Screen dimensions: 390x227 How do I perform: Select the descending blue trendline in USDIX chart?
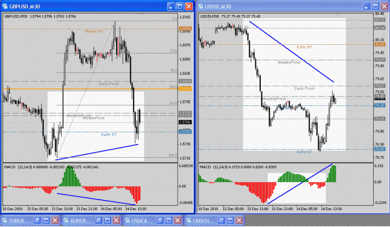tap(291, 52)
